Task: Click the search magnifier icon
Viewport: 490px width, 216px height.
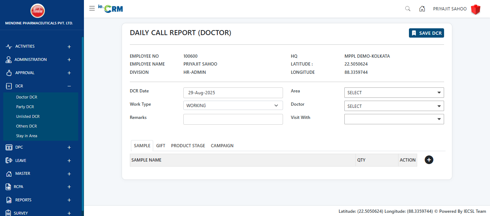Action: [x=407, y=9]
